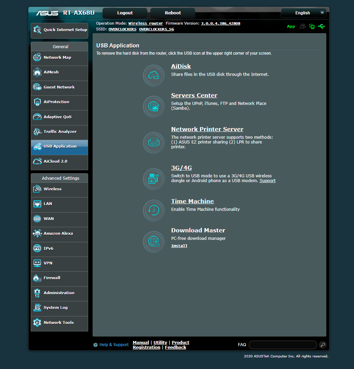Click the Help & Support text link
Screen dimensions: 354x369
click(x=114, y=345)
